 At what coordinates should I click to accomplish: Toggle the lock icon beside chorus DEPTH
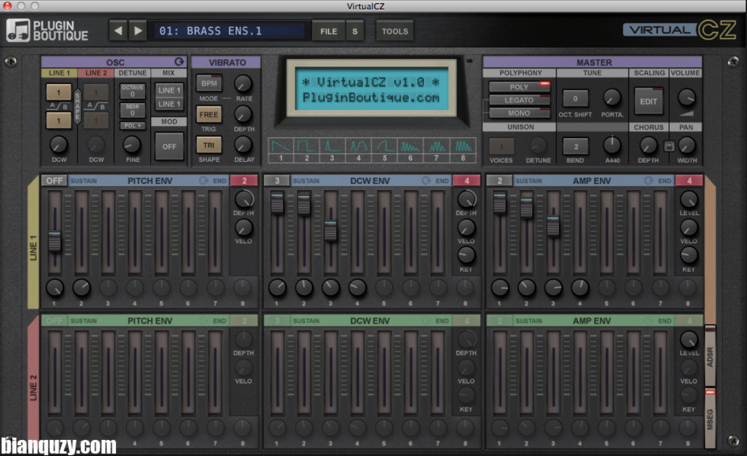669,145
